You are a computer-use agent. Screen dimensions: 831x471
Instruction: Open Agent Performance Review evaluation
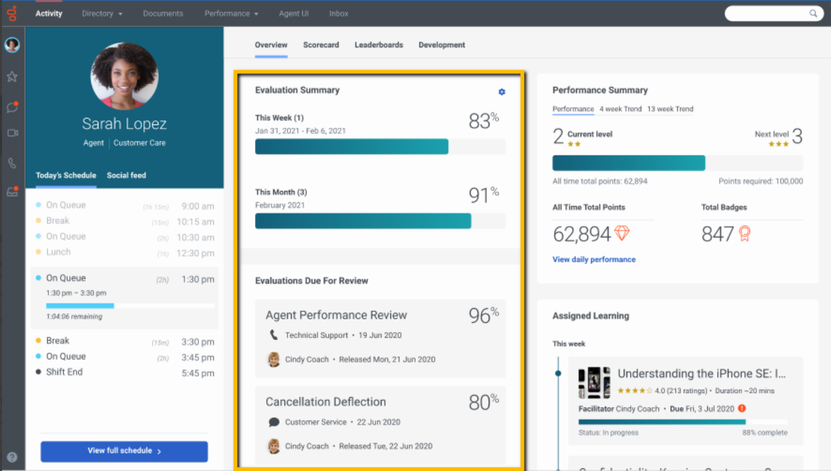[x=380, y=338]
